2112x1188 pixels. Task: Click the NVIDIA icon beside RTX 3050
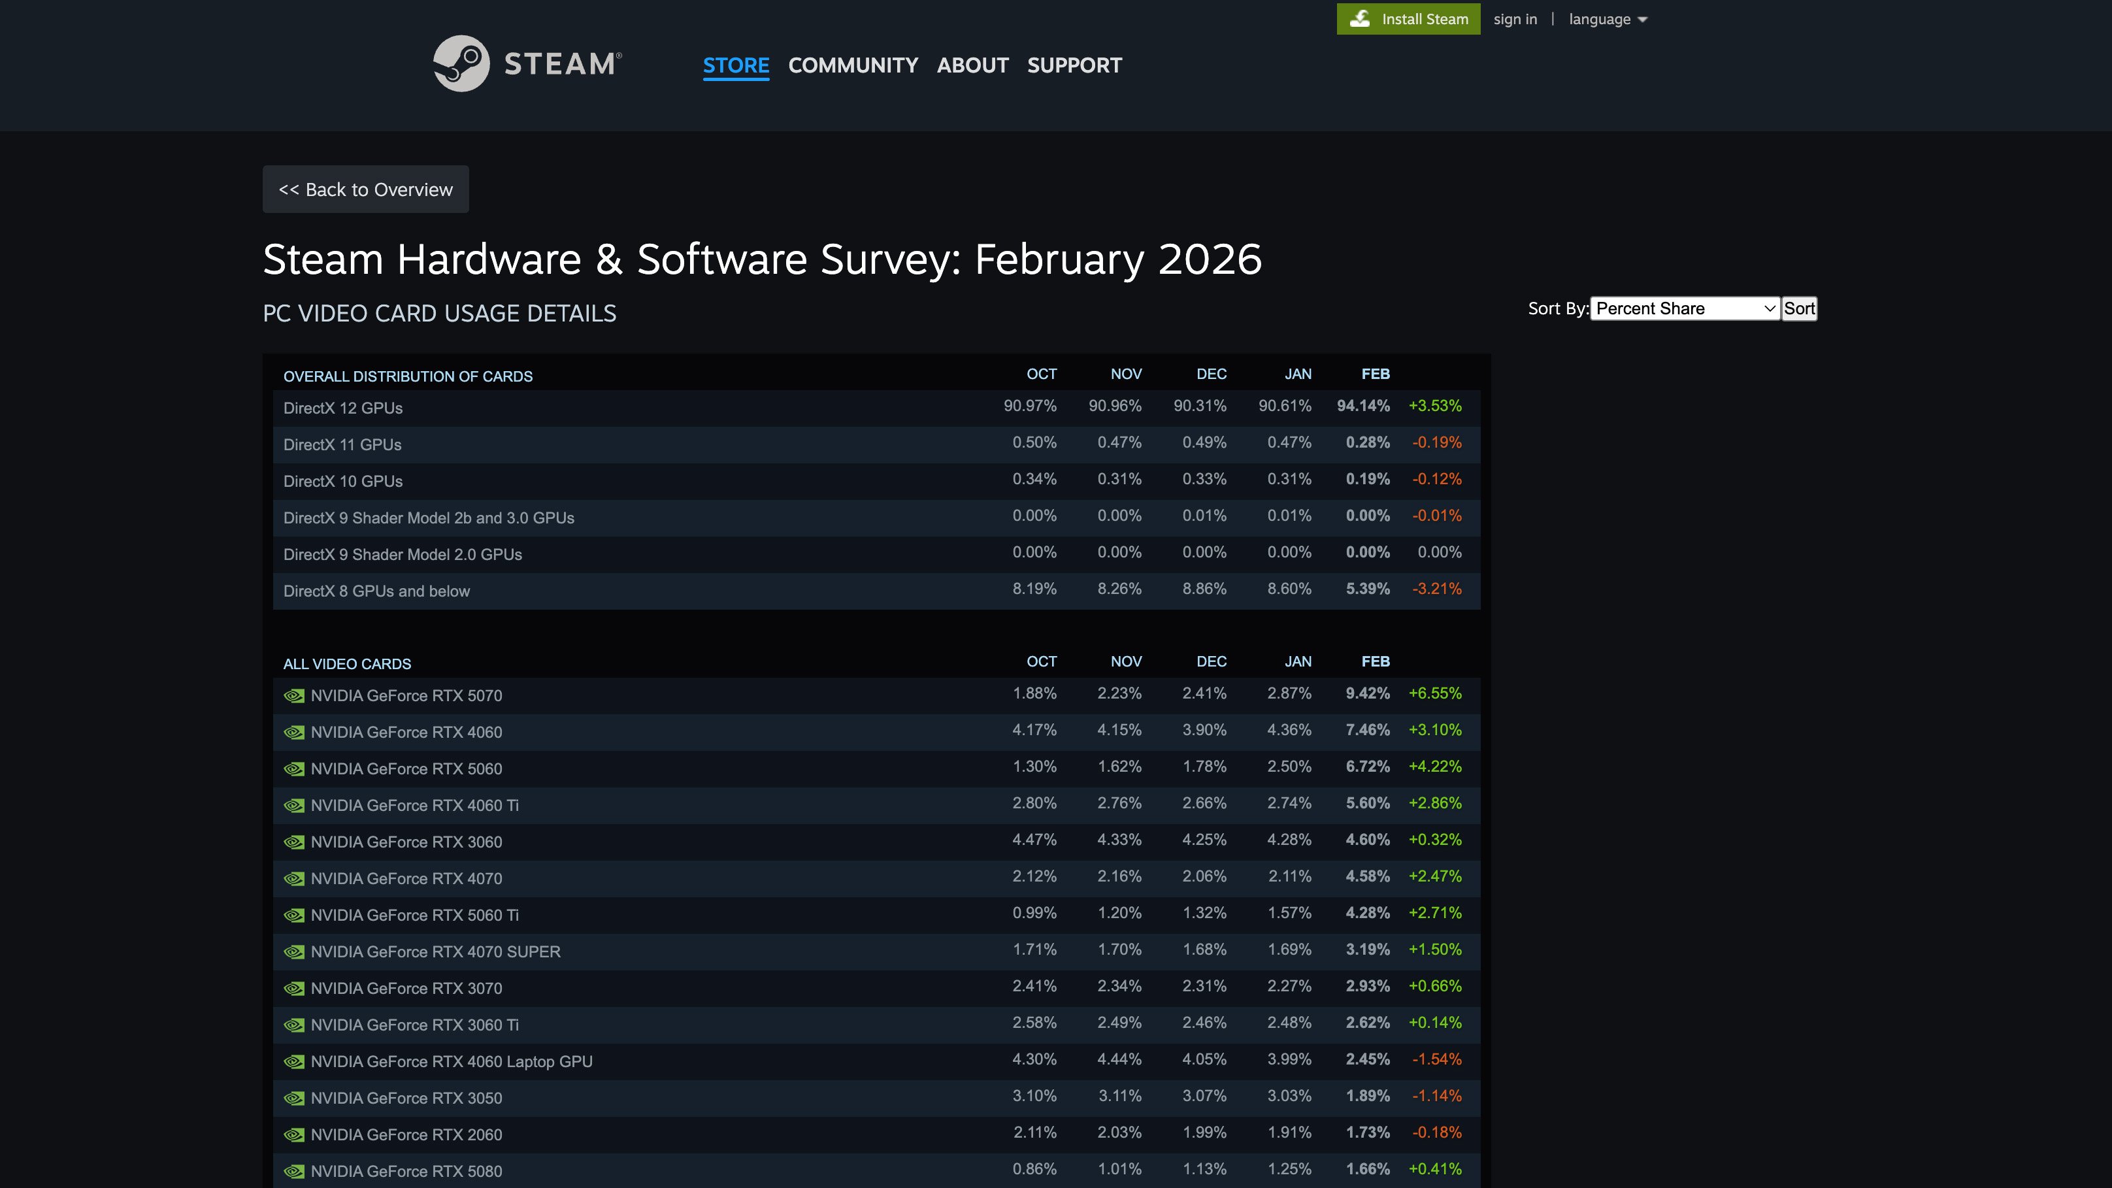pos(293,1098)
